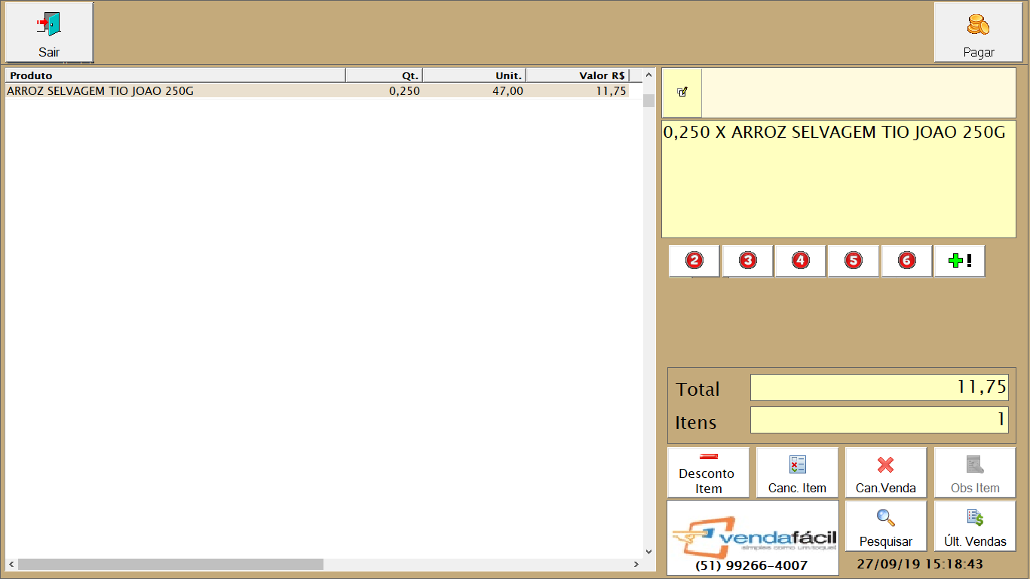1030x579 pixels.
Task: Click the Sair exit button
Action: (50, 32)
